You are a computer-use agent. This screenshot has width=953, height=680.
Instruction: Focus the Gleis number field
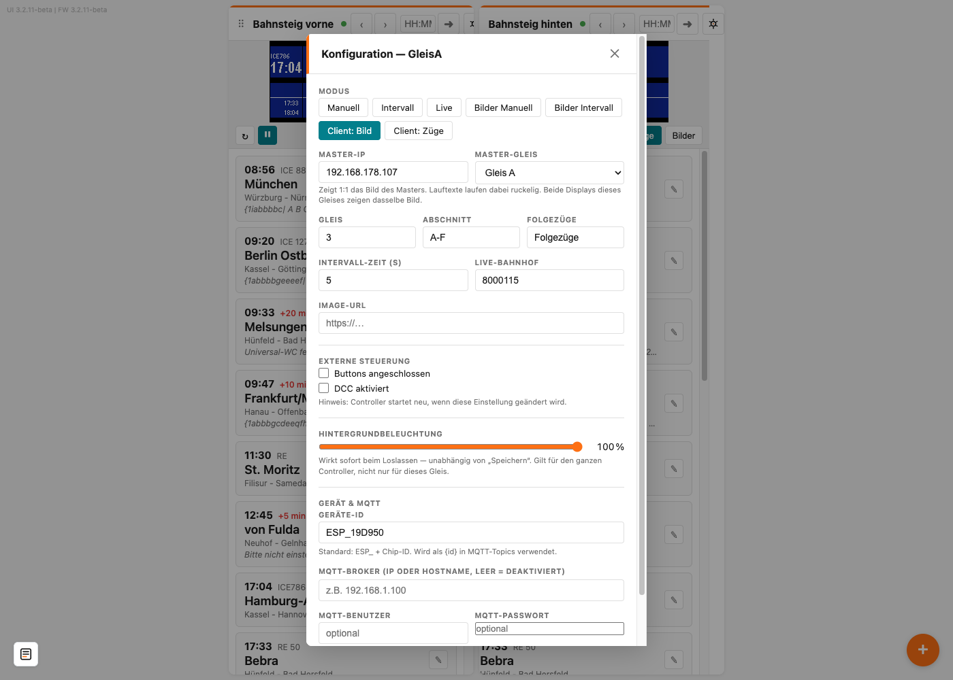coord(368,237)
